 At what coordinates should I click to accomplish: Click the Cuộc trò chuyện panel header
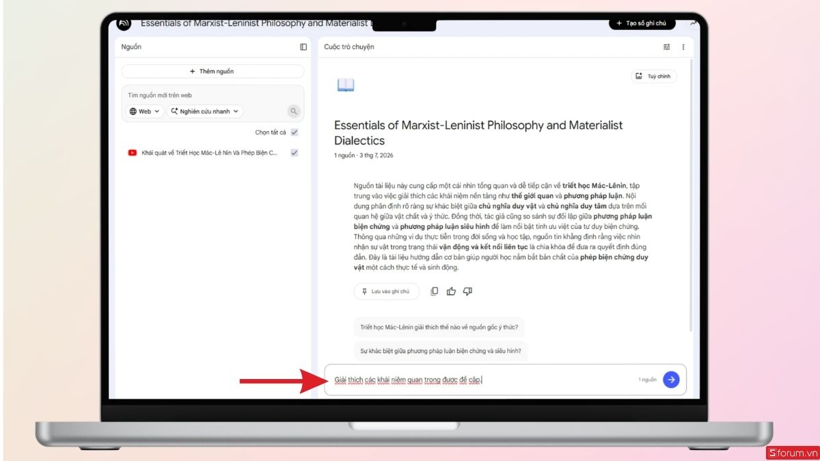point(349,47)
